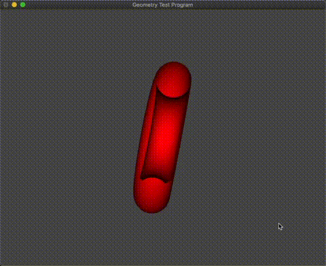Click "Program" in the window title
This screenshot has width=326, height=266.
point(182,5)
